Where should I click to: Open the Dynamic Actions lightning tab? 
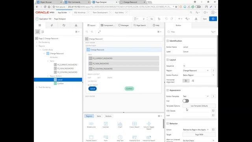(52, 25)
